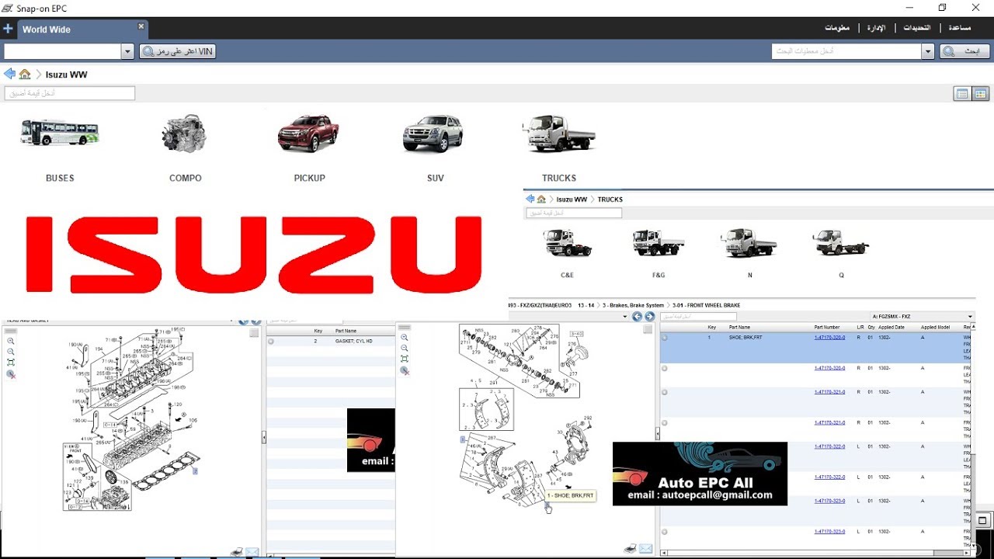994x559 pixels.
Task: Zoom in on the cylinder head diagram
Action: pyautogui.click(x=11, y=341)
